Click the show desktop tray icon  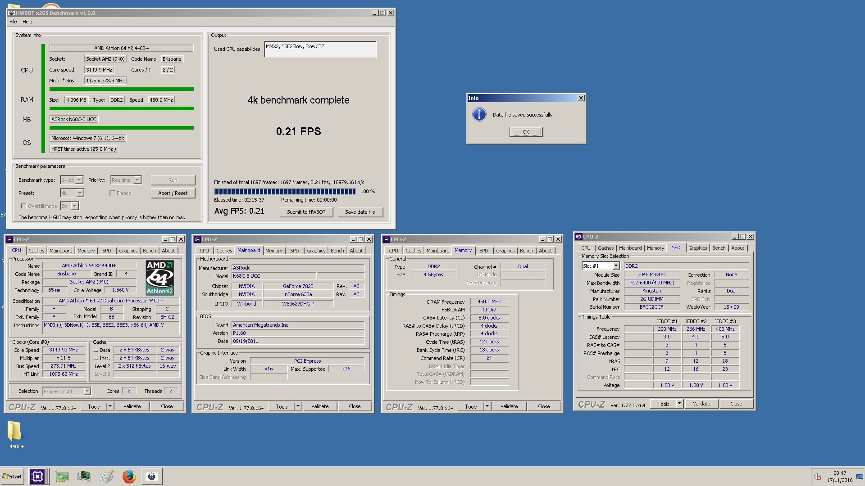click(x=859, y=477)
